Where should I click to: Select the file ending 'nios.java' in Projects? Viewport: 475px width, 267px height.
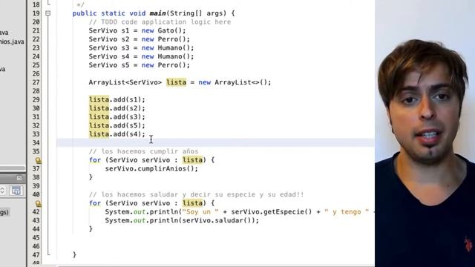12,42
